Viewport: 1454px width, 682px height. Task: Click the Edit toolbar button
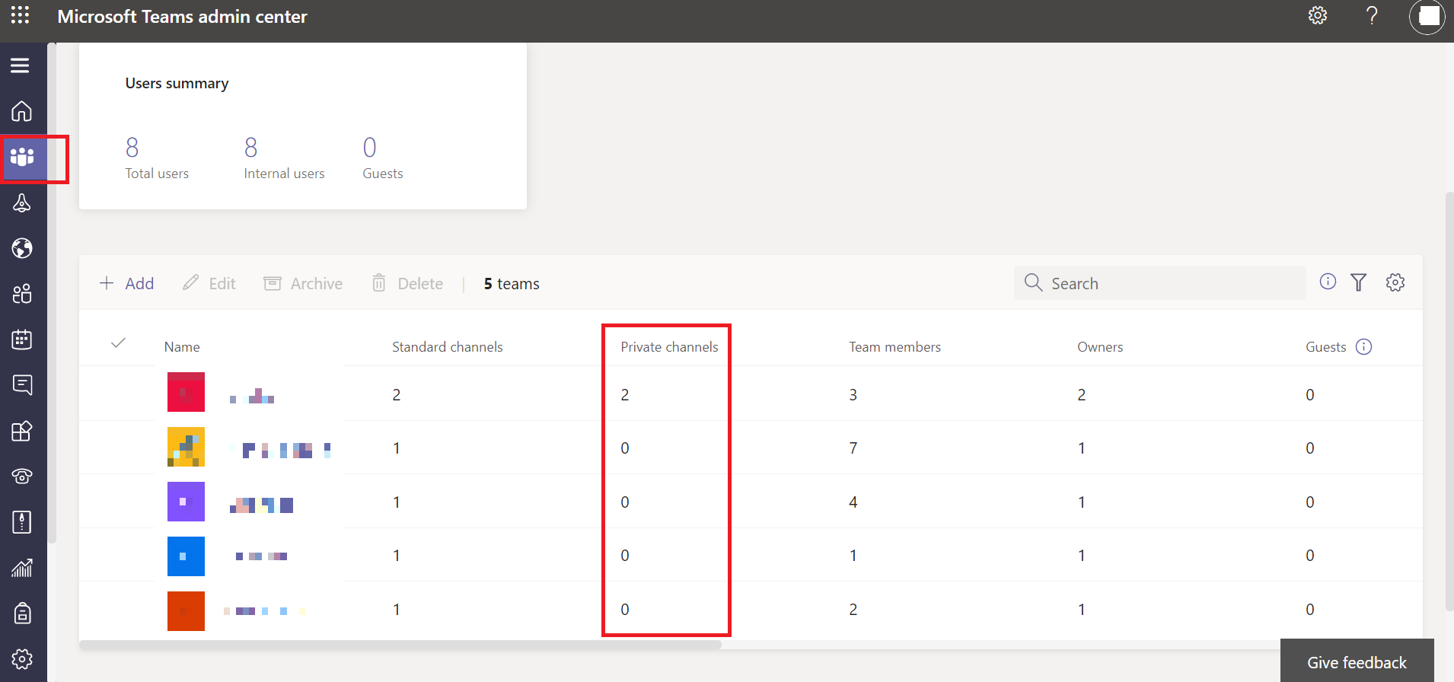[x=209, y=283]
